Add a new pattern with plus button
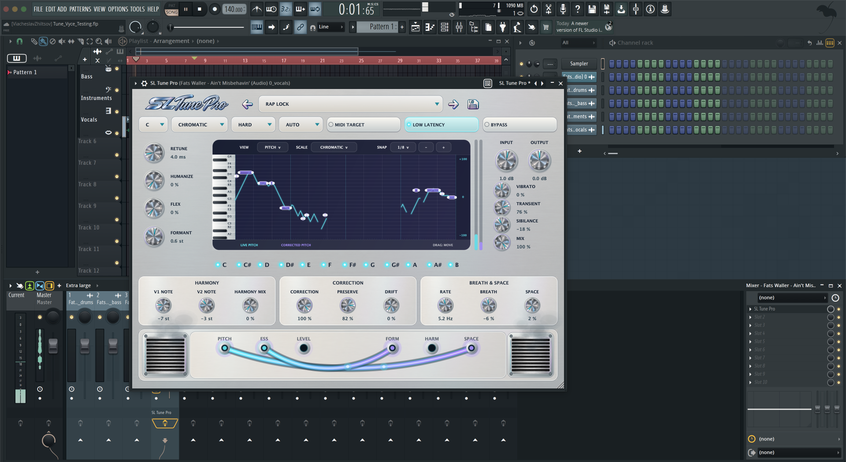Viewport: 846px width, 462px height. (x=402, y=27)
